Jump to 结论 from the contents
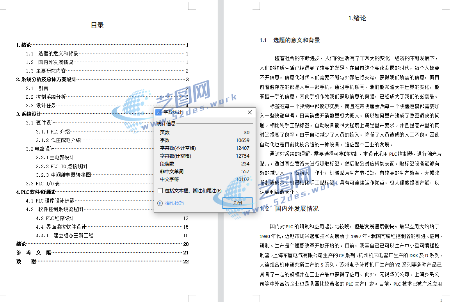459x302 pixels. tap(102, 244)
